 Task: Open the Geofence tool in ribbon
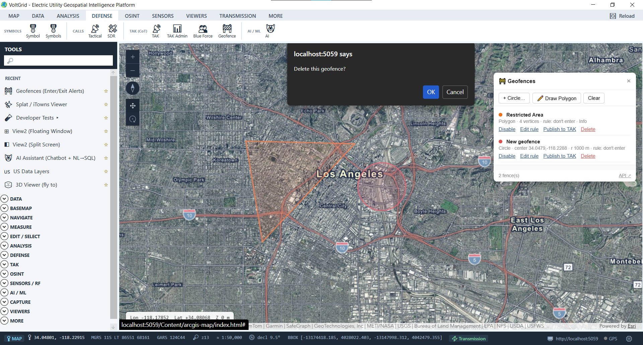(227, 31)
